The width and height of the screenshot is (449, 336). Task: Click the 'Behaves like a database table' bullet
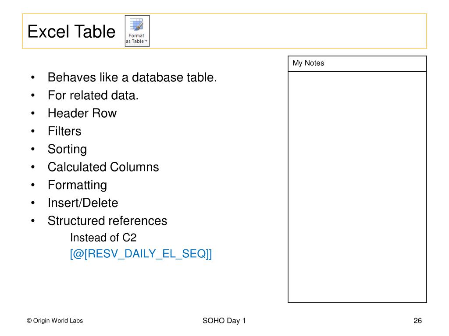[132, 77]
